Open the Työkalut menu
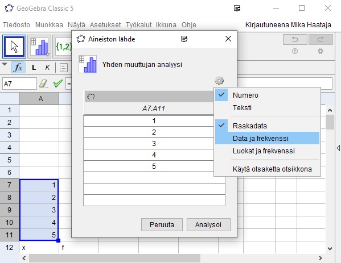Image resolution: width=341 pixels, height=263 pixels. 138,25
